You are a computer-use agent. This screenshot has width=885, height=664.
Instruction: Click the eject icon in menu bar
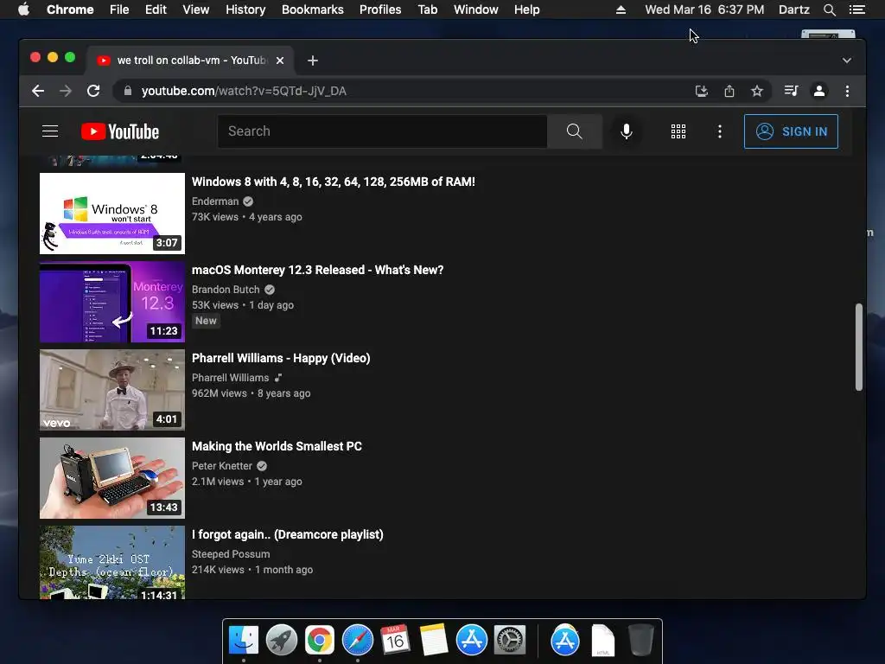coord(621,10)
